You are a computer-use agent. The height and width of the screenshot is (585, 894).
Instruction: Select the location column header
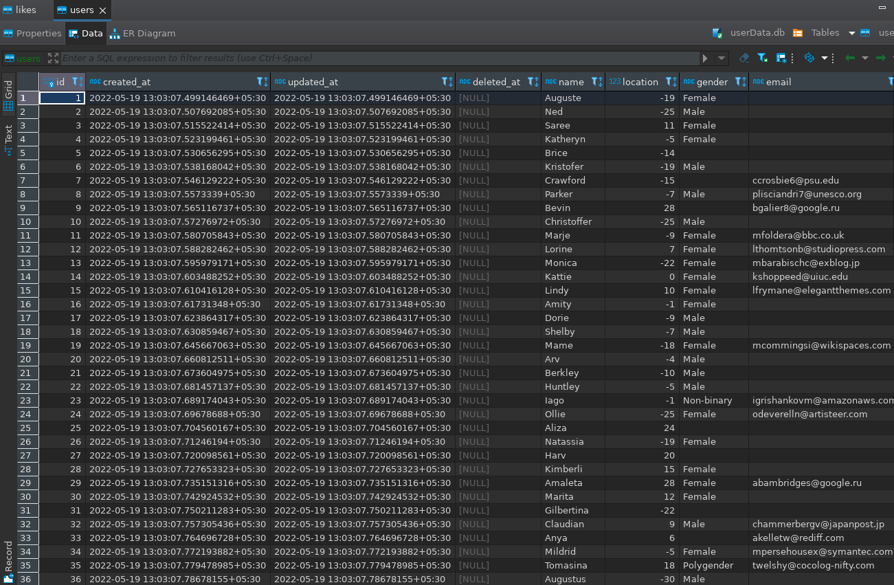[642, 82]
